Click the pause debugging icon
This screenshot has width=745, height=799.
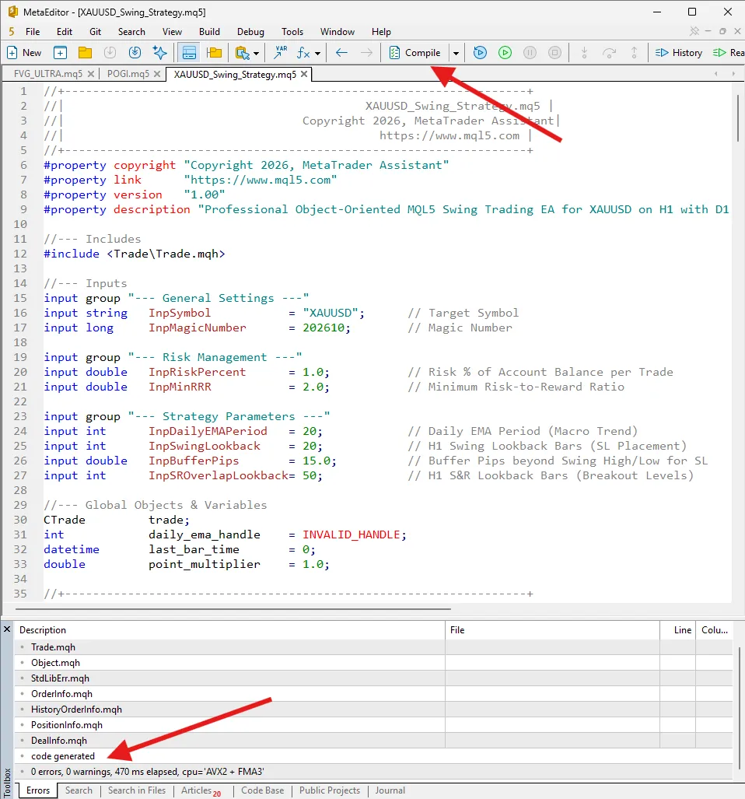click(x=530, y=52)
